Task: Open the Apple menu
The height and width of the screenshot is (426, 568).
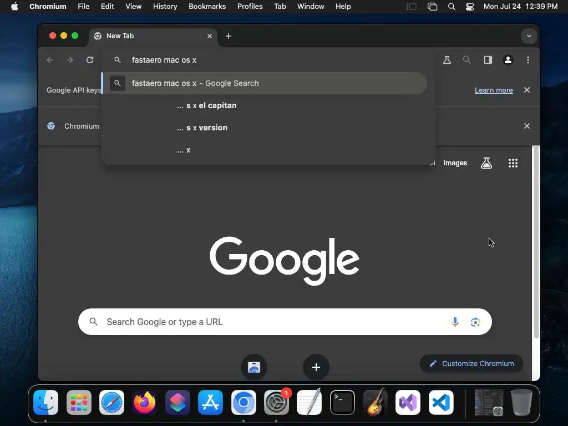Action: [14, 7]
